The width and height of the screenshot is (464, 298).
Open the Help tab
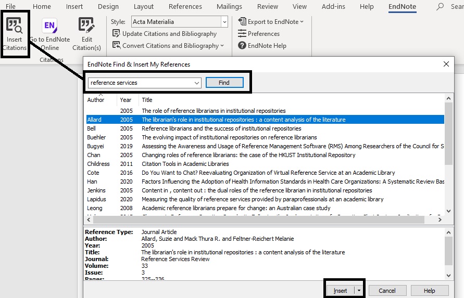pyautogui.click(x=367, y=7)
